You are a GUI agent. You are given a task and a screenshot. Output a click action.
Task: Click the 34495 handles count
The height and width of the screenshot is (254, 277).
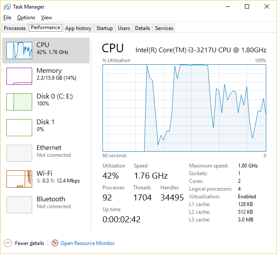(x=172, y=197)
